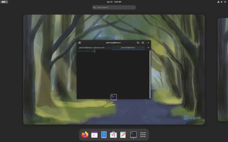Launch the Text Editor from dock
228x142 pixels.
pos(123,134)
